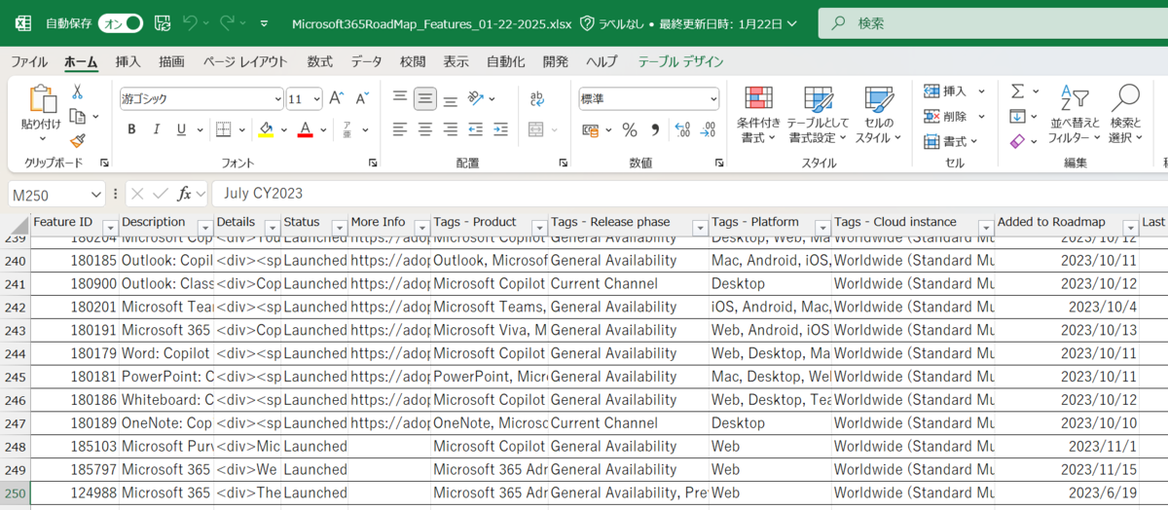Toggle the middle vertical align button

425,98
